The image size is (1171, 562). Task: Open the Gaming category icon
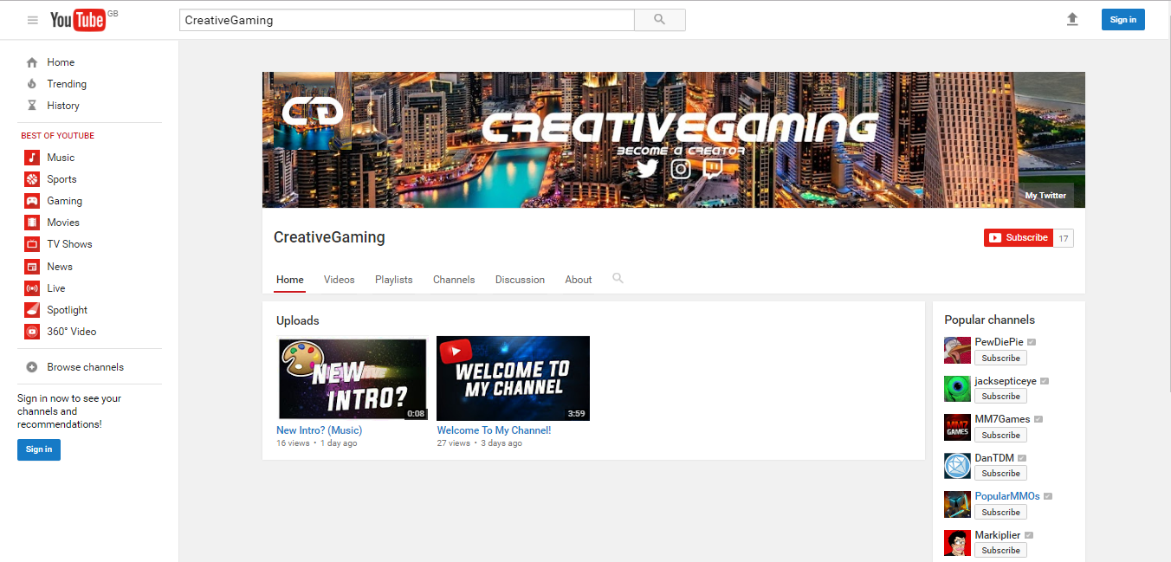coord(32,201)
